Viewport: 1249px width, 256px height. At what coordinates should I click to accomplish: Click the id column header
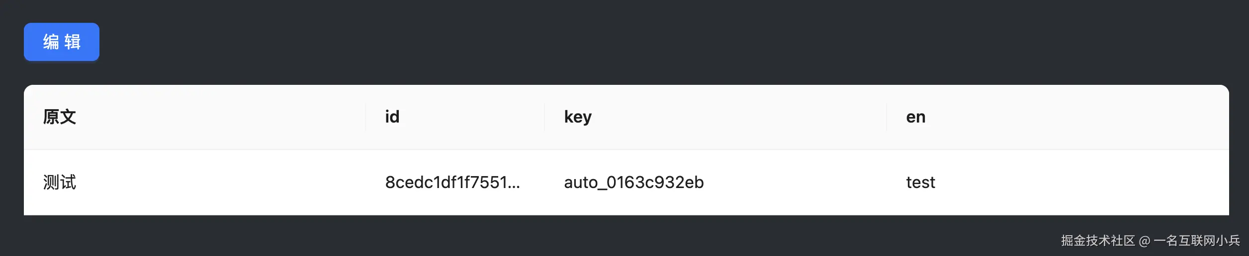tap(392, 117)
